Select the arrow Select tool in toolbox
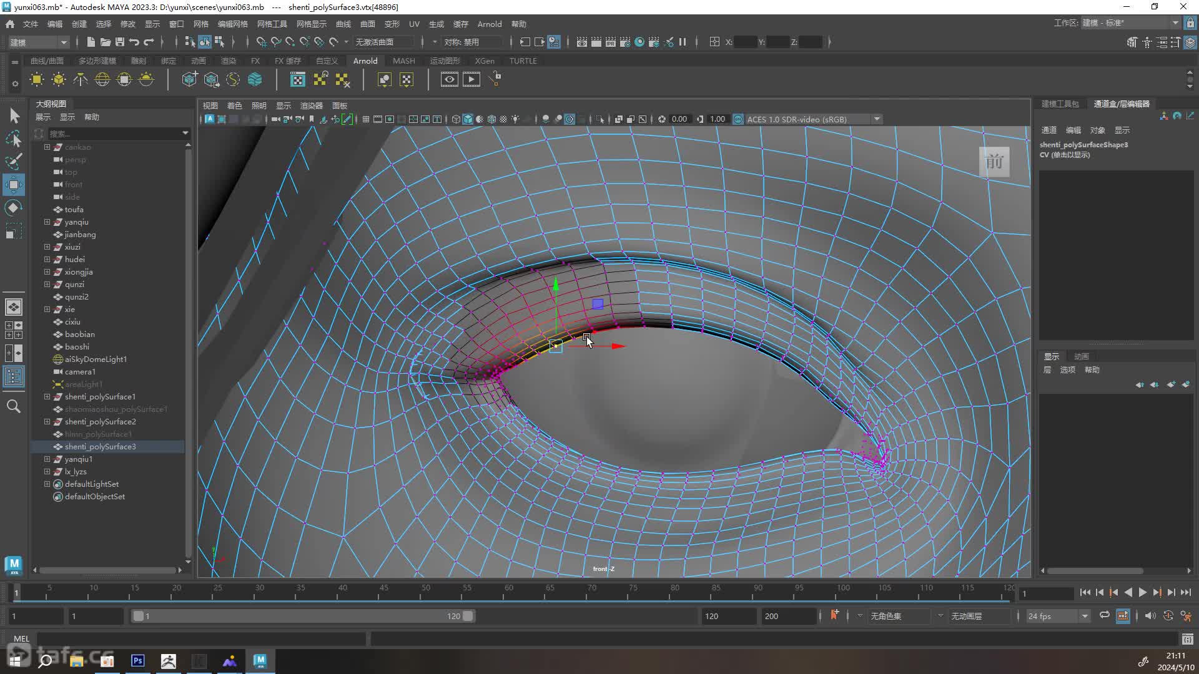The height and width of the screenshot is (674, 1199). click(14, 115)
